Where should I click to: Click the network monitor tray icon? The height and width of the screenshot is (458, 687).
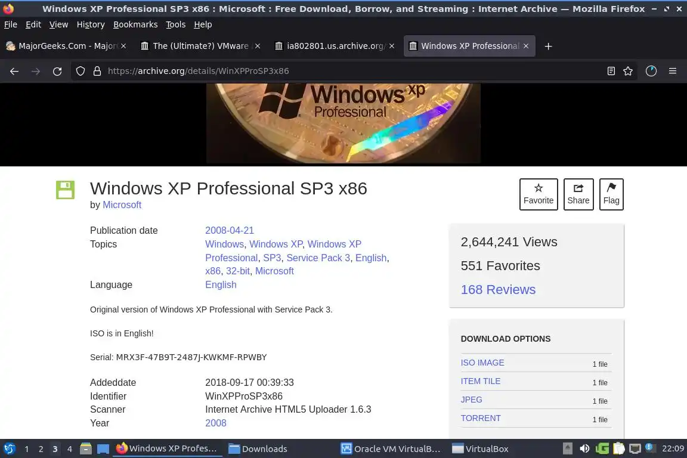[635, 448]
